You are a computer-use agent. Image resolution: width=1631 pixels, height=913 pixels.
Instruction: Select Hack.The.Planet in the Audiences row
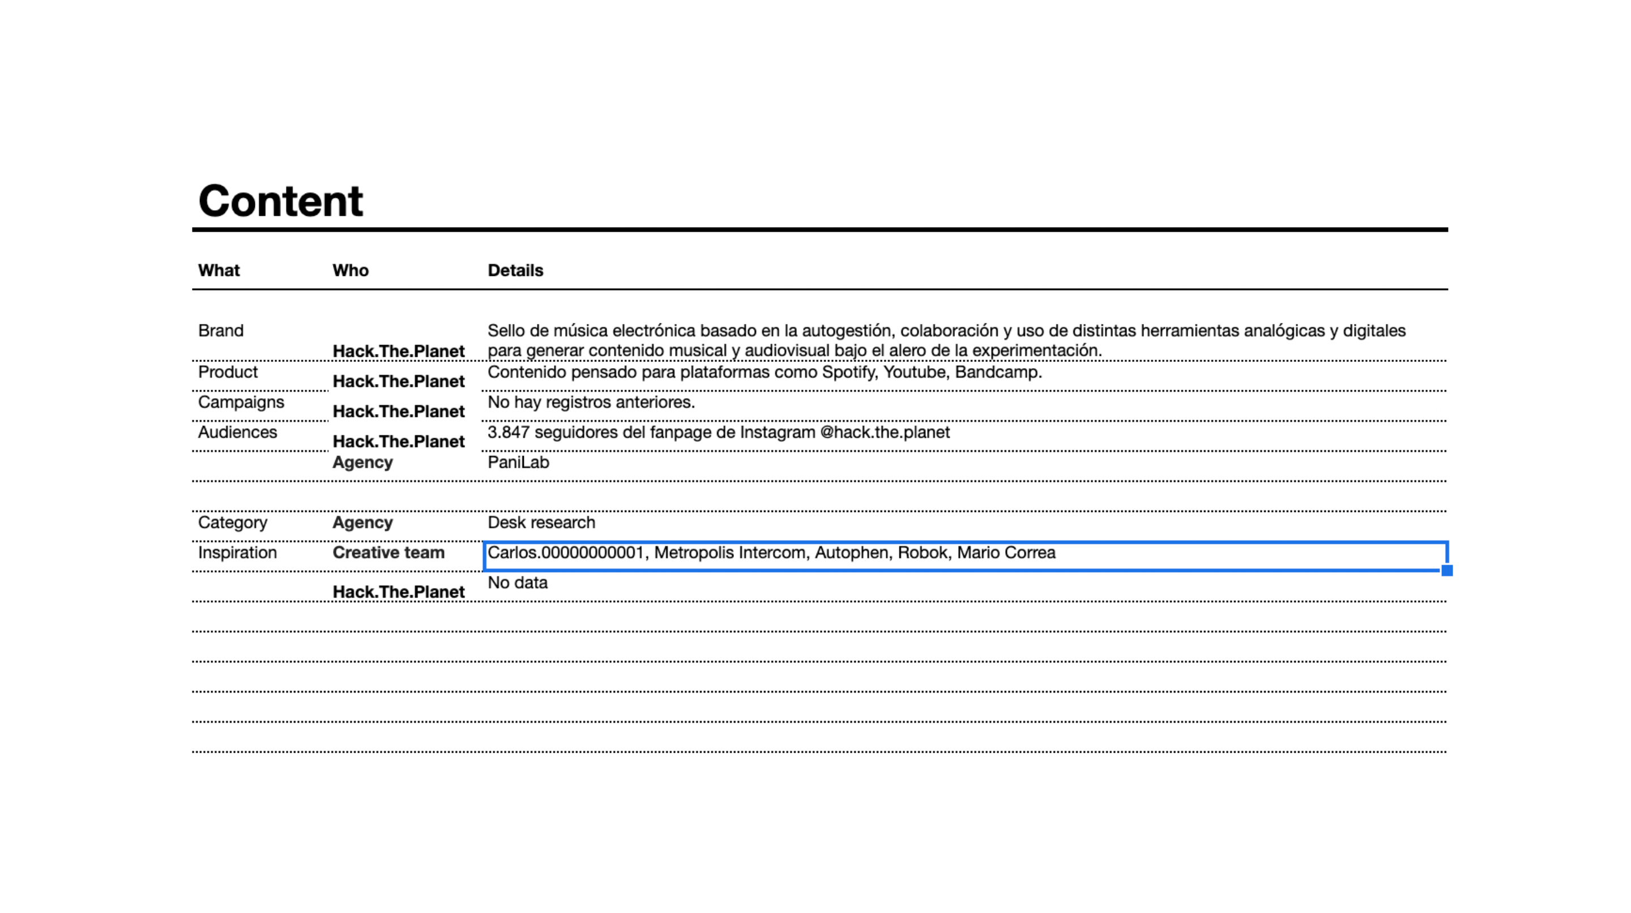(399, 441)
